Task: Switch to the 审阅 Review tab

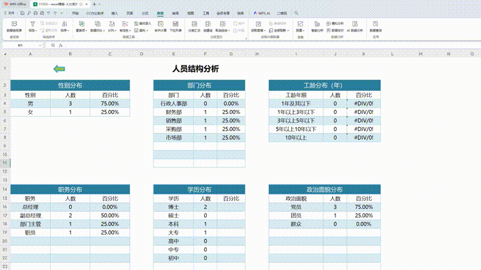Action: (175, 13)
